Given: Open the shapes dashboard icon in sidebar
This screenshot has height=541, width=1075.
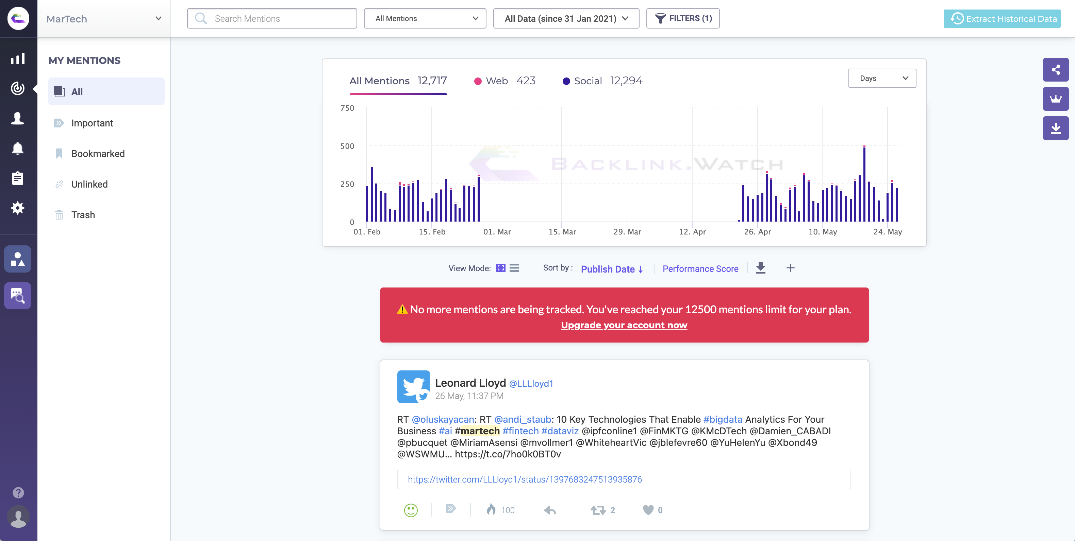Looking at the screenshot, I should 18,259.
